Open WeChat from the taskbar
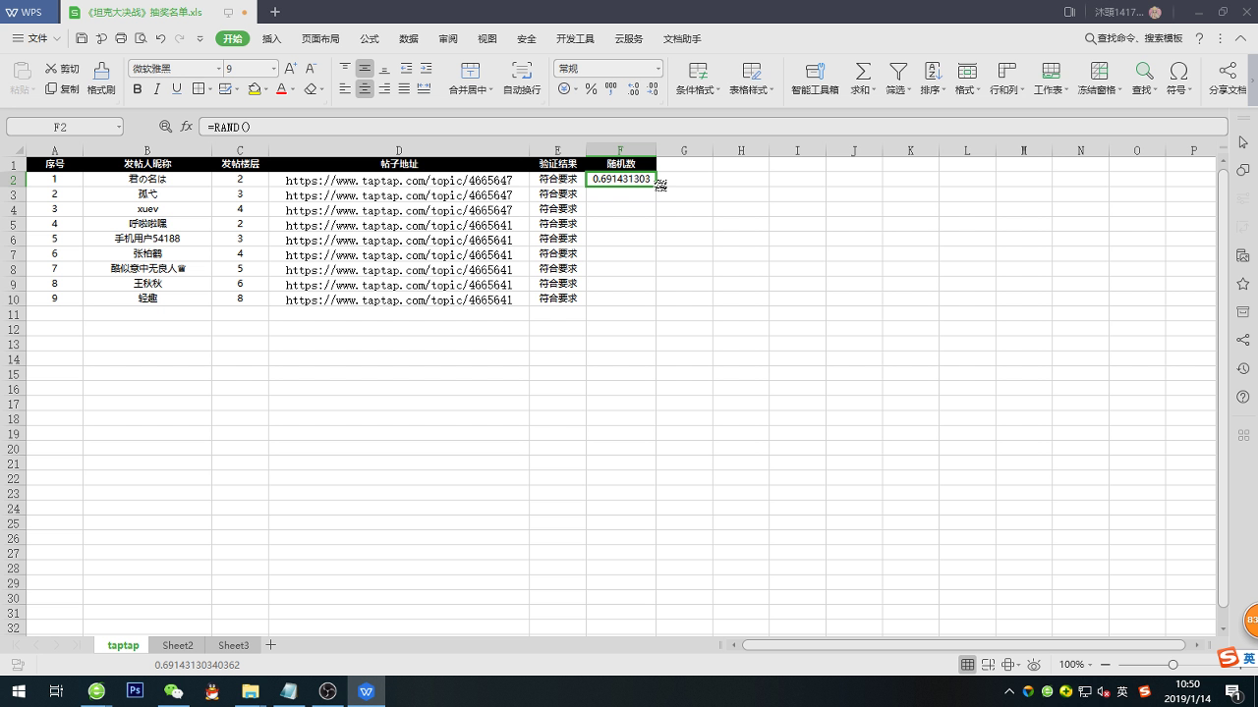Screen dimensions: 1258x707 [x=173, y=691]
